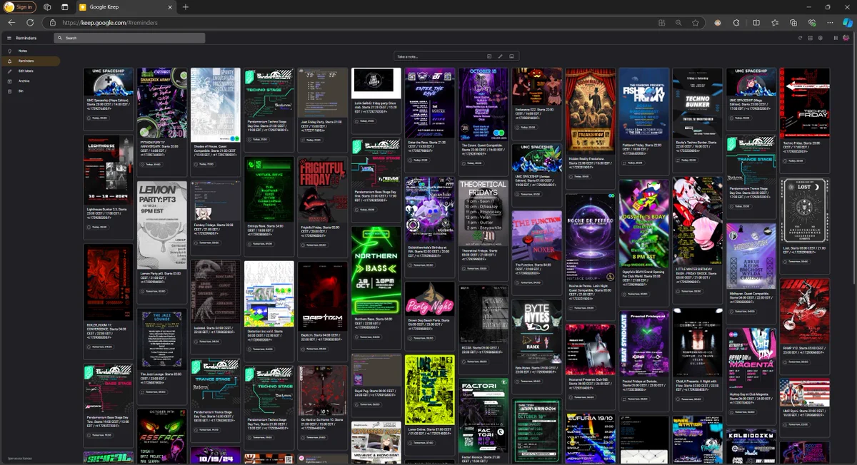Click the reminder chip on Endurance 022 note
The image size is (857, 465).
525,128
